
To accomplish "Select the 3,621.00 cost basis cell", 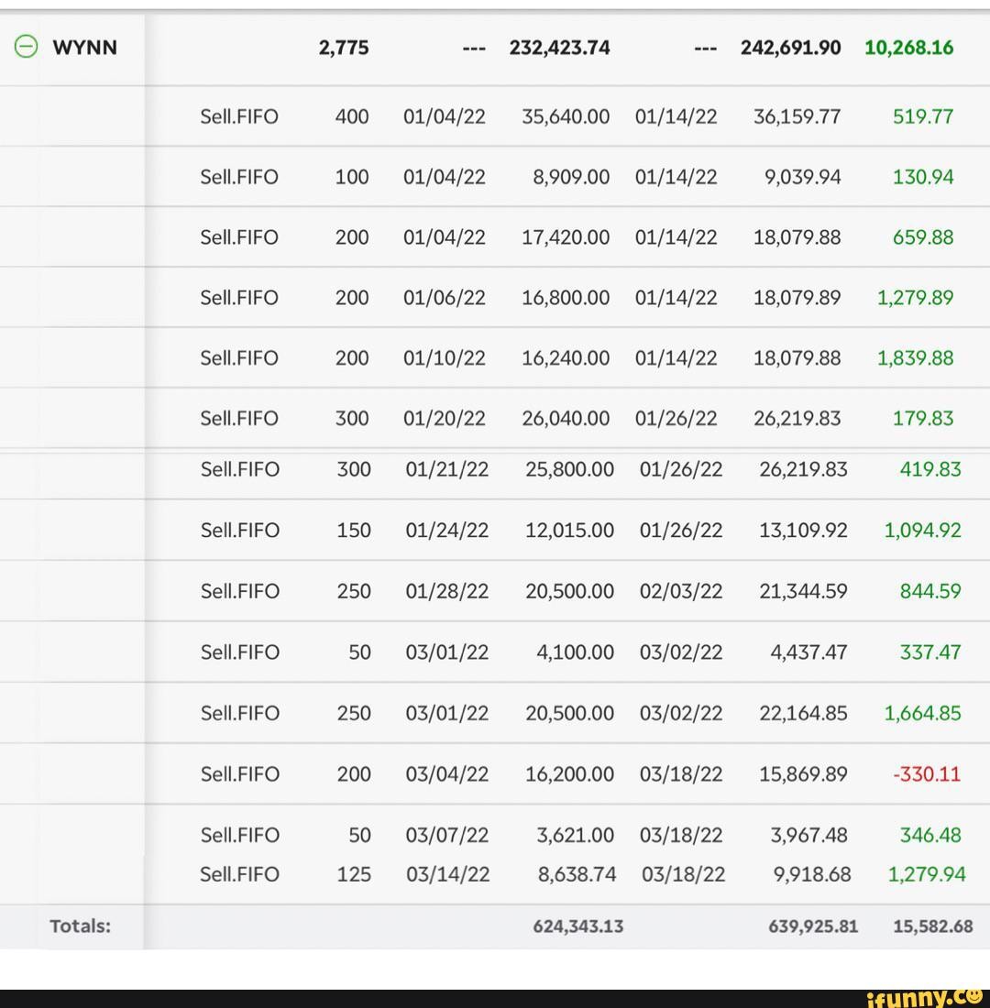I will [x=576, y=835].
